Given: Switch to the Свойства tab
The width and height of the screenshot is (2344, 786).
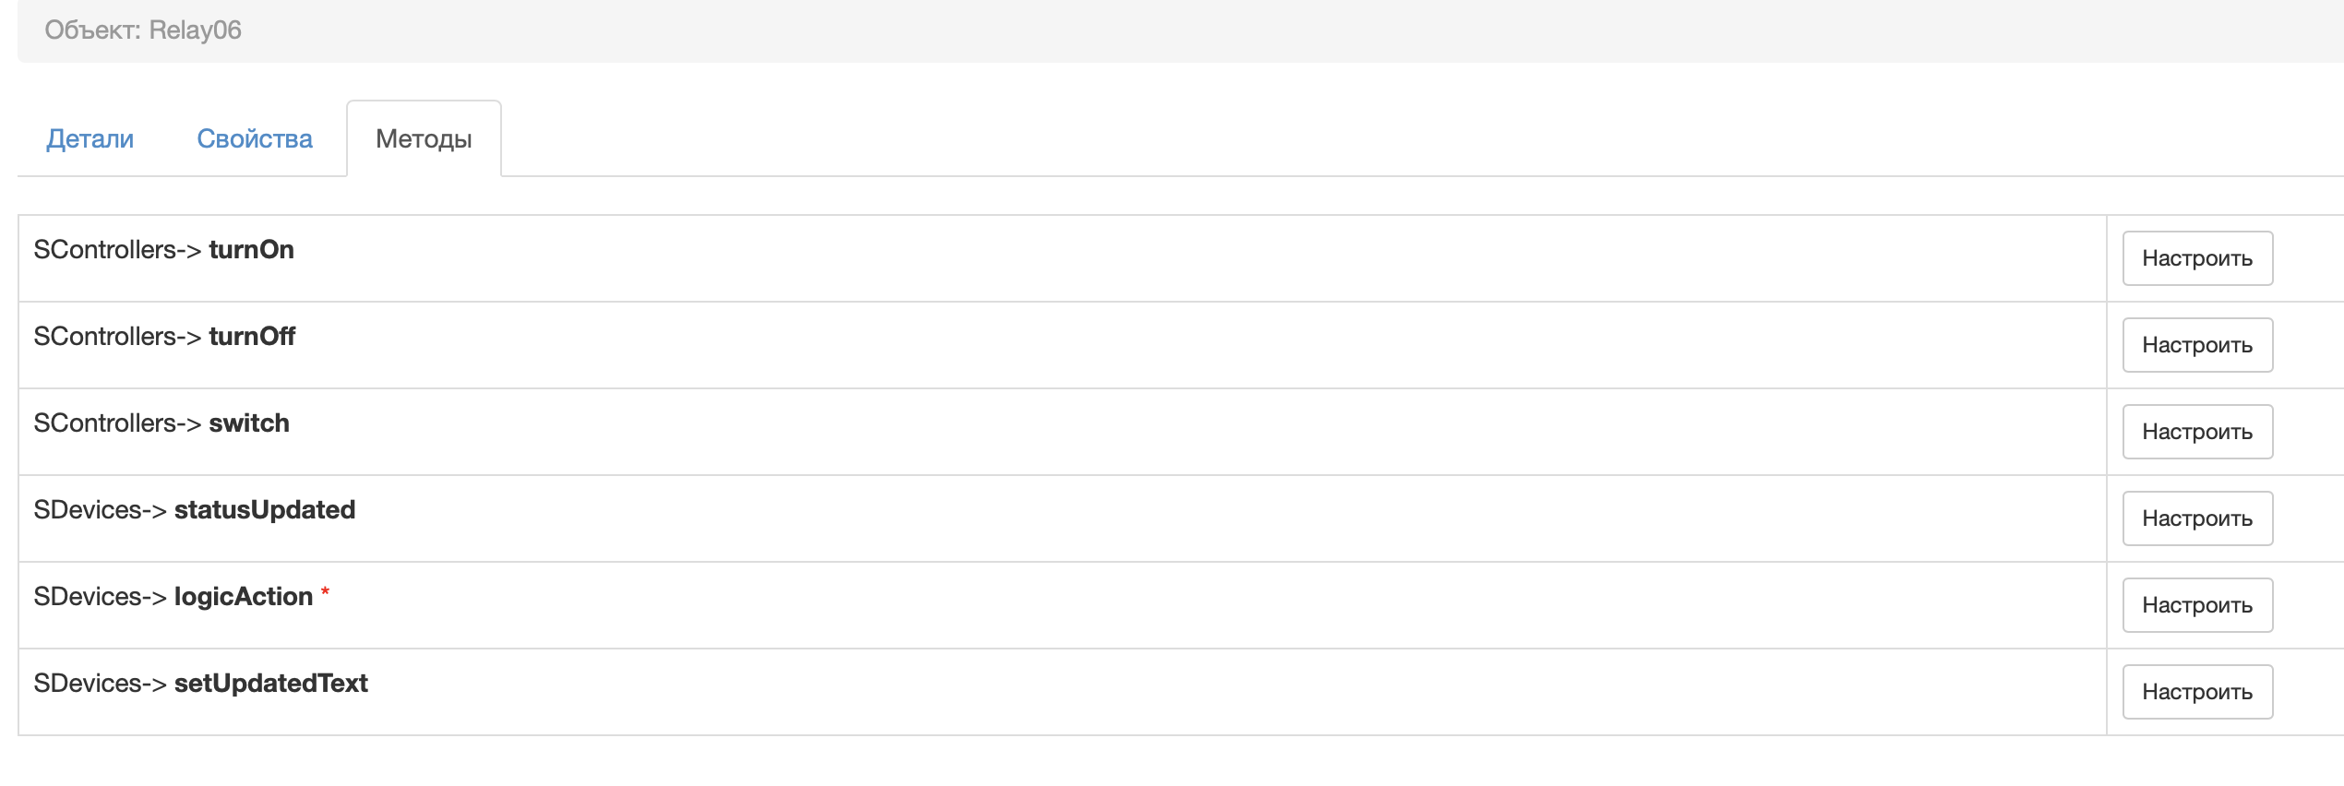Looking at the screenshot, I should (x=255, y=138).
